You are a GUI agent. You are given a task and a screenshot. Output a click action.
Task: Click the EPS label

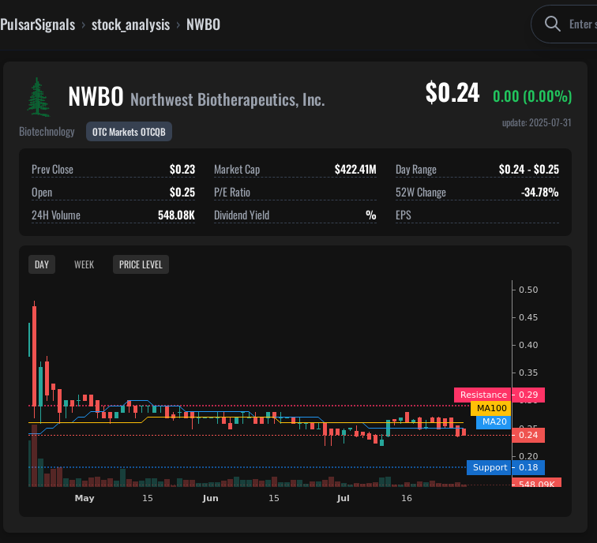point(404,215)
